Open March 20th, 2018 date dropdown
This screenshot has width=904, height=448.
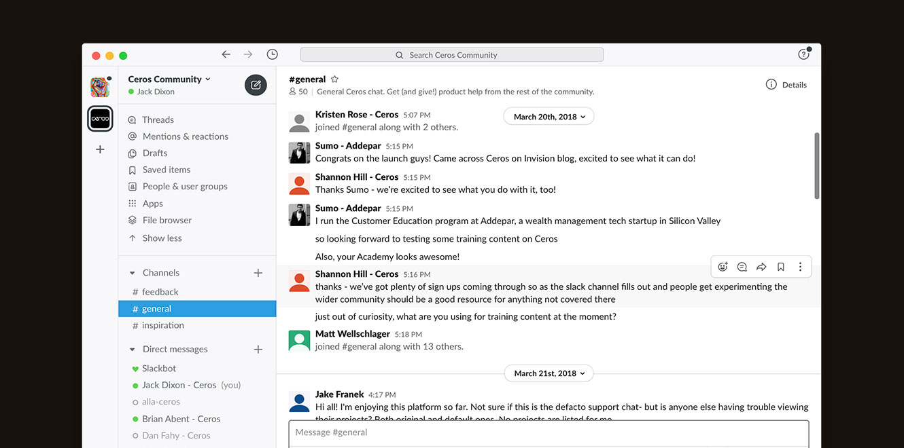click(x=549, y=117)
